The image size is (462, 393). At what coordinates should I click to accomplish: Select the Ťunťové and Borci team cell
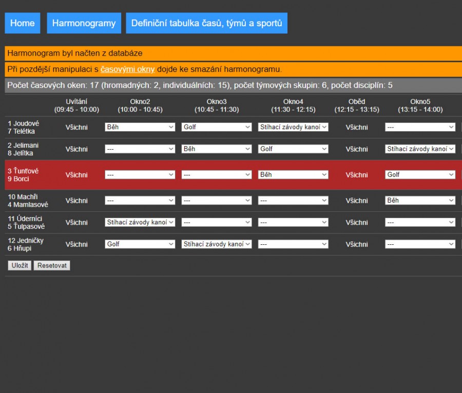[23, 175]
